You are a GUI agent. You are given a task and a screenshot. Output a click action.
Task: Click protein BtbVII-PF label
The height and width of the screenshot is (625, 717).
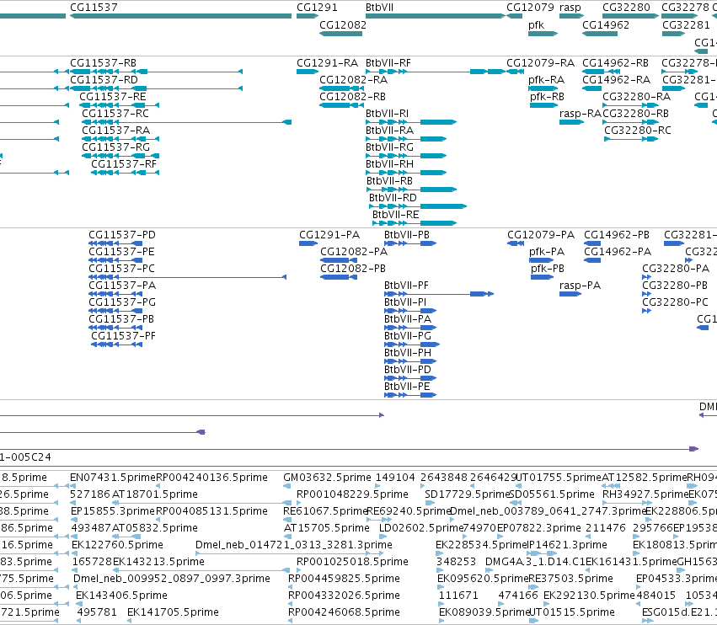click(406, 286)
